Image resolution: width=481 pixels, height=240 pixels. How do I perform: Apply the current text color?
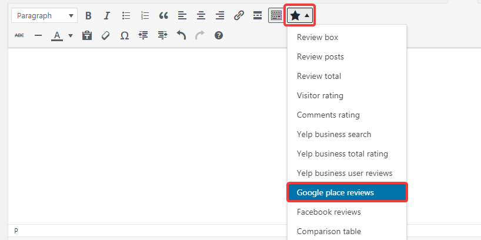pyautogui.click(x=57, y=36)
